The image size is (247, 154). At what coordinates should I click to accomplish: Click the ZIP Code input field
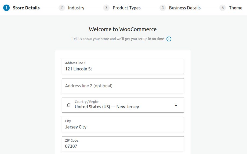coord(123,144)
